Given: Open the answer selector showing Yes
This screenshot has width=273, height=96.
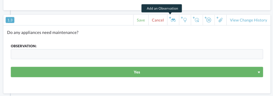Looking at the screenshot, I should 137,72.
